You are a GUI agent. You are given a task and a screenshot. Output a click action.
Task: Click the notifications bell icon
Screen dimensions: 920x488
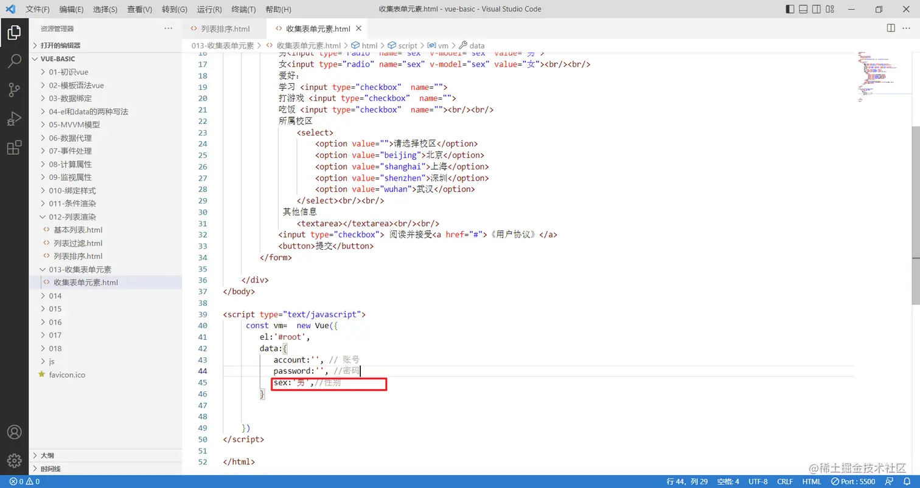pyautogui.click(x=907, y=481)
